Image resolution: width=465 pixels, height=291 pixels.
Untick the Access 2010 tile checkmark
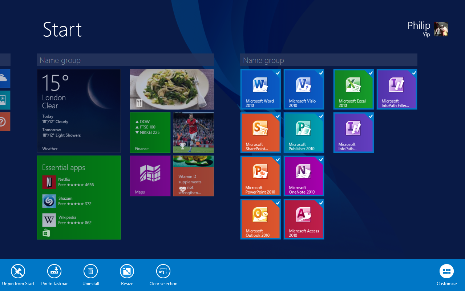321,203
